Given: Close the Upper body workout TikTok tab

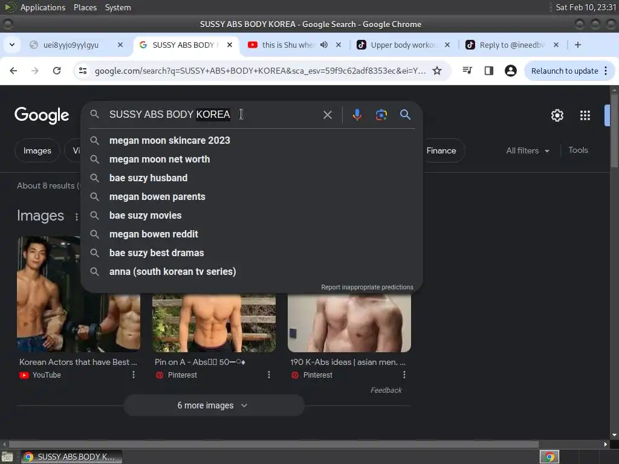Looking at the screenshot, I should coord(447,45).
